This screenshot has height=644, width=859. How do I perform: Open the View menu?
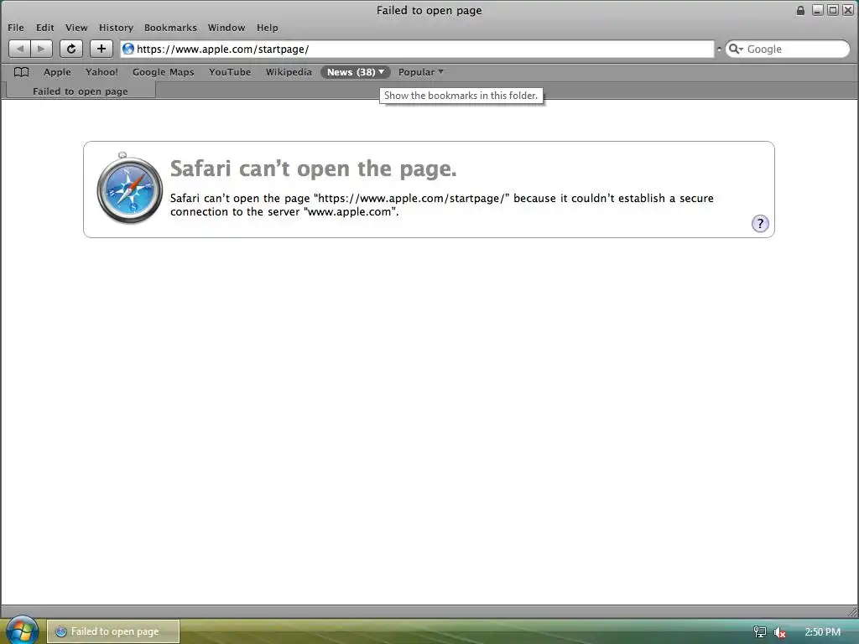[76, 28]
